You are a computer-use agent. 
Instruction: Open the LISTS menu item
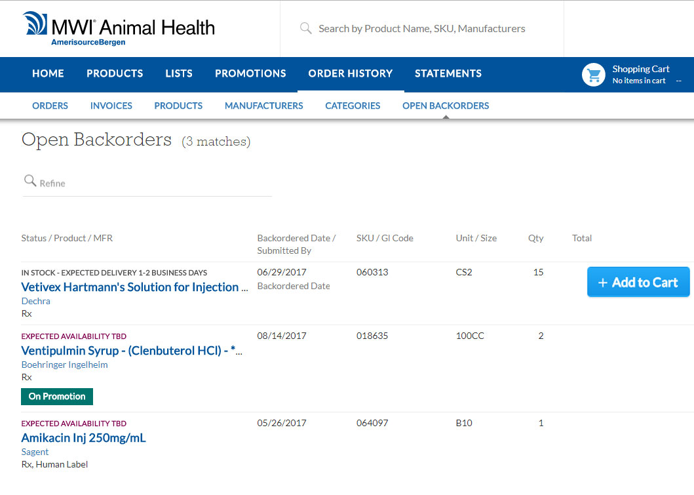click(178, 74)
